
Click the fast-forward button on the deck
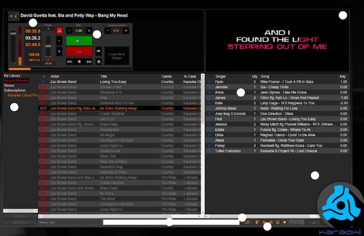(x=89, y=62)
